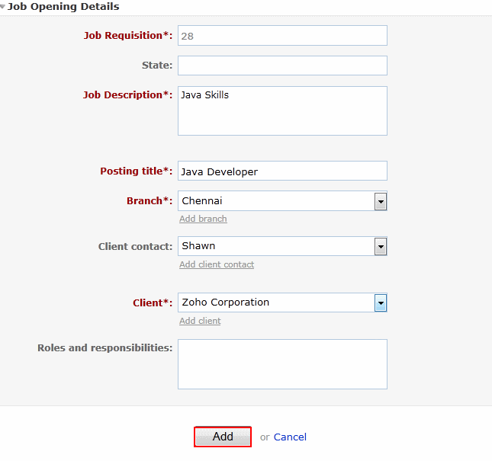Click the Posting title label

[x=137, y=171]
